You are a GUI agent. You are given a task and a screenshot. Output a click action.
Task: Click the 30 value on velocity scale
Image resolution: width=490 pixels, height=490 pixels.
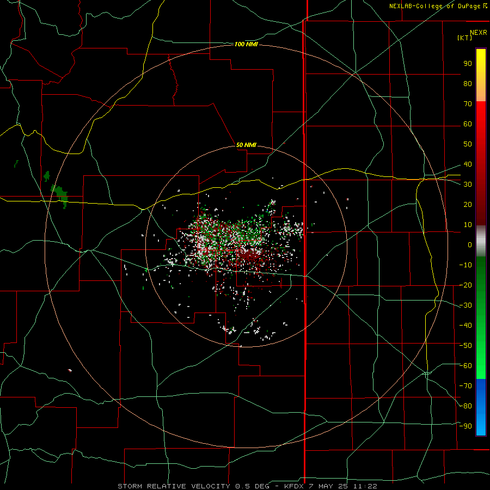click(x=468, y=185)
